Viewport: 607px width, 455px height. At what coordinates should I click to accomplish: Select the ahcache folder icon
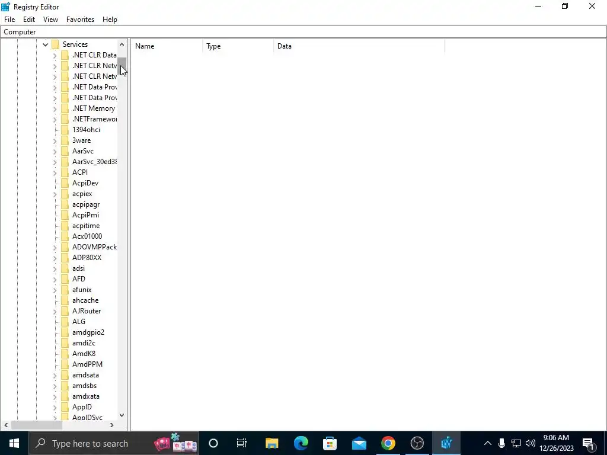[65, 300]
